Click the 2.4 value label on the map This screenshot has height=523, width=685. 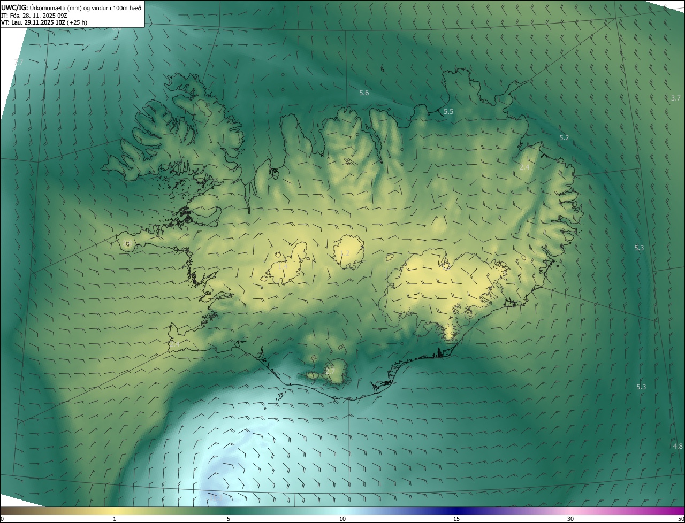click(x=524, y=167)
